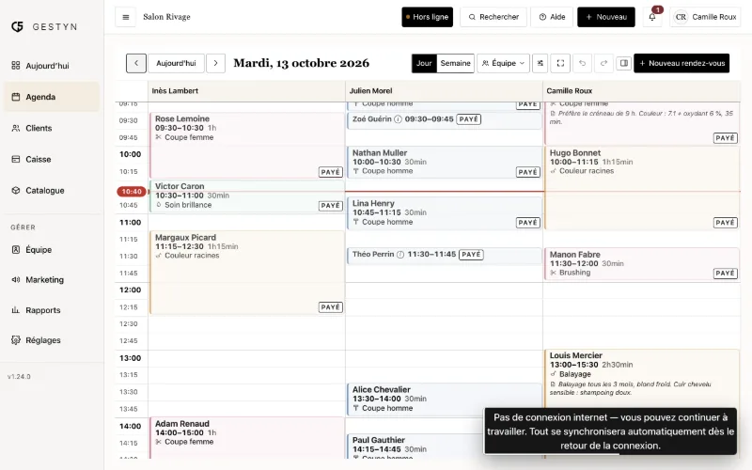Go to previous day with left chevron
Screen dimensions: 752x470
point(136,63)
